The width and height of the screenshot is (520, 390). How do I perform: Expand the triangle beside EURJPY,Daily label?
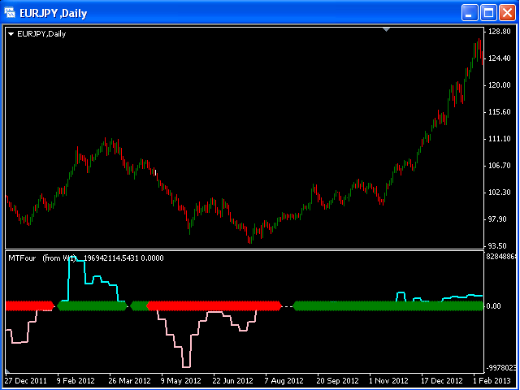pyautogui.click(x=11, y=34)
